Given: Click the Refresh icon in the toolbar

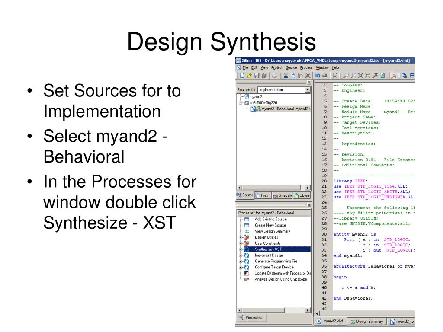Looking at the screenshot, I should (x=382, y=75).
